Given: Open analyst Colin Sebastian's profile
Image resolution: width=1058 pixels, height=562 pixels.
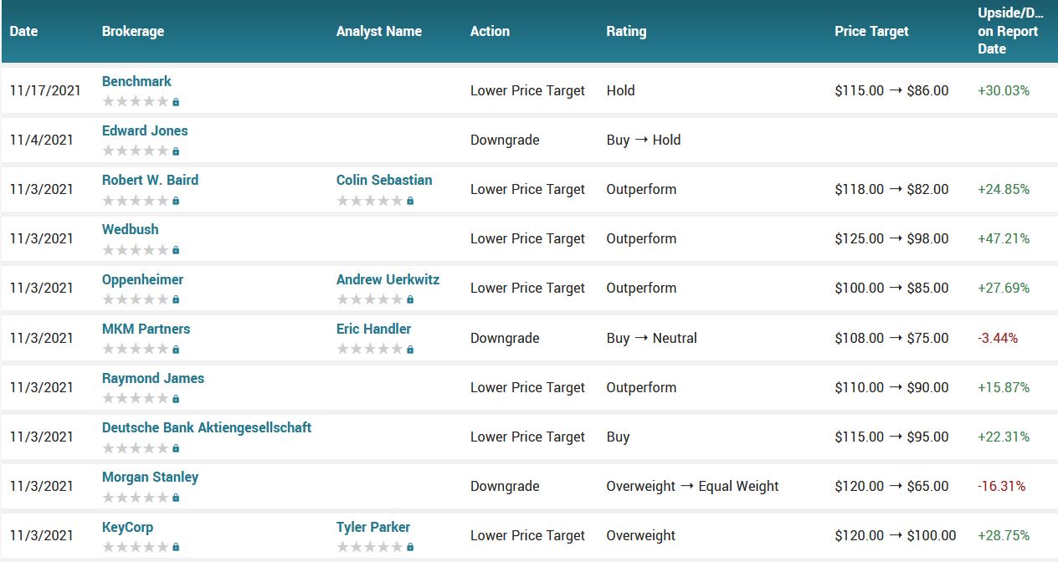Looking at the screenshot, I should coord(384,180).
